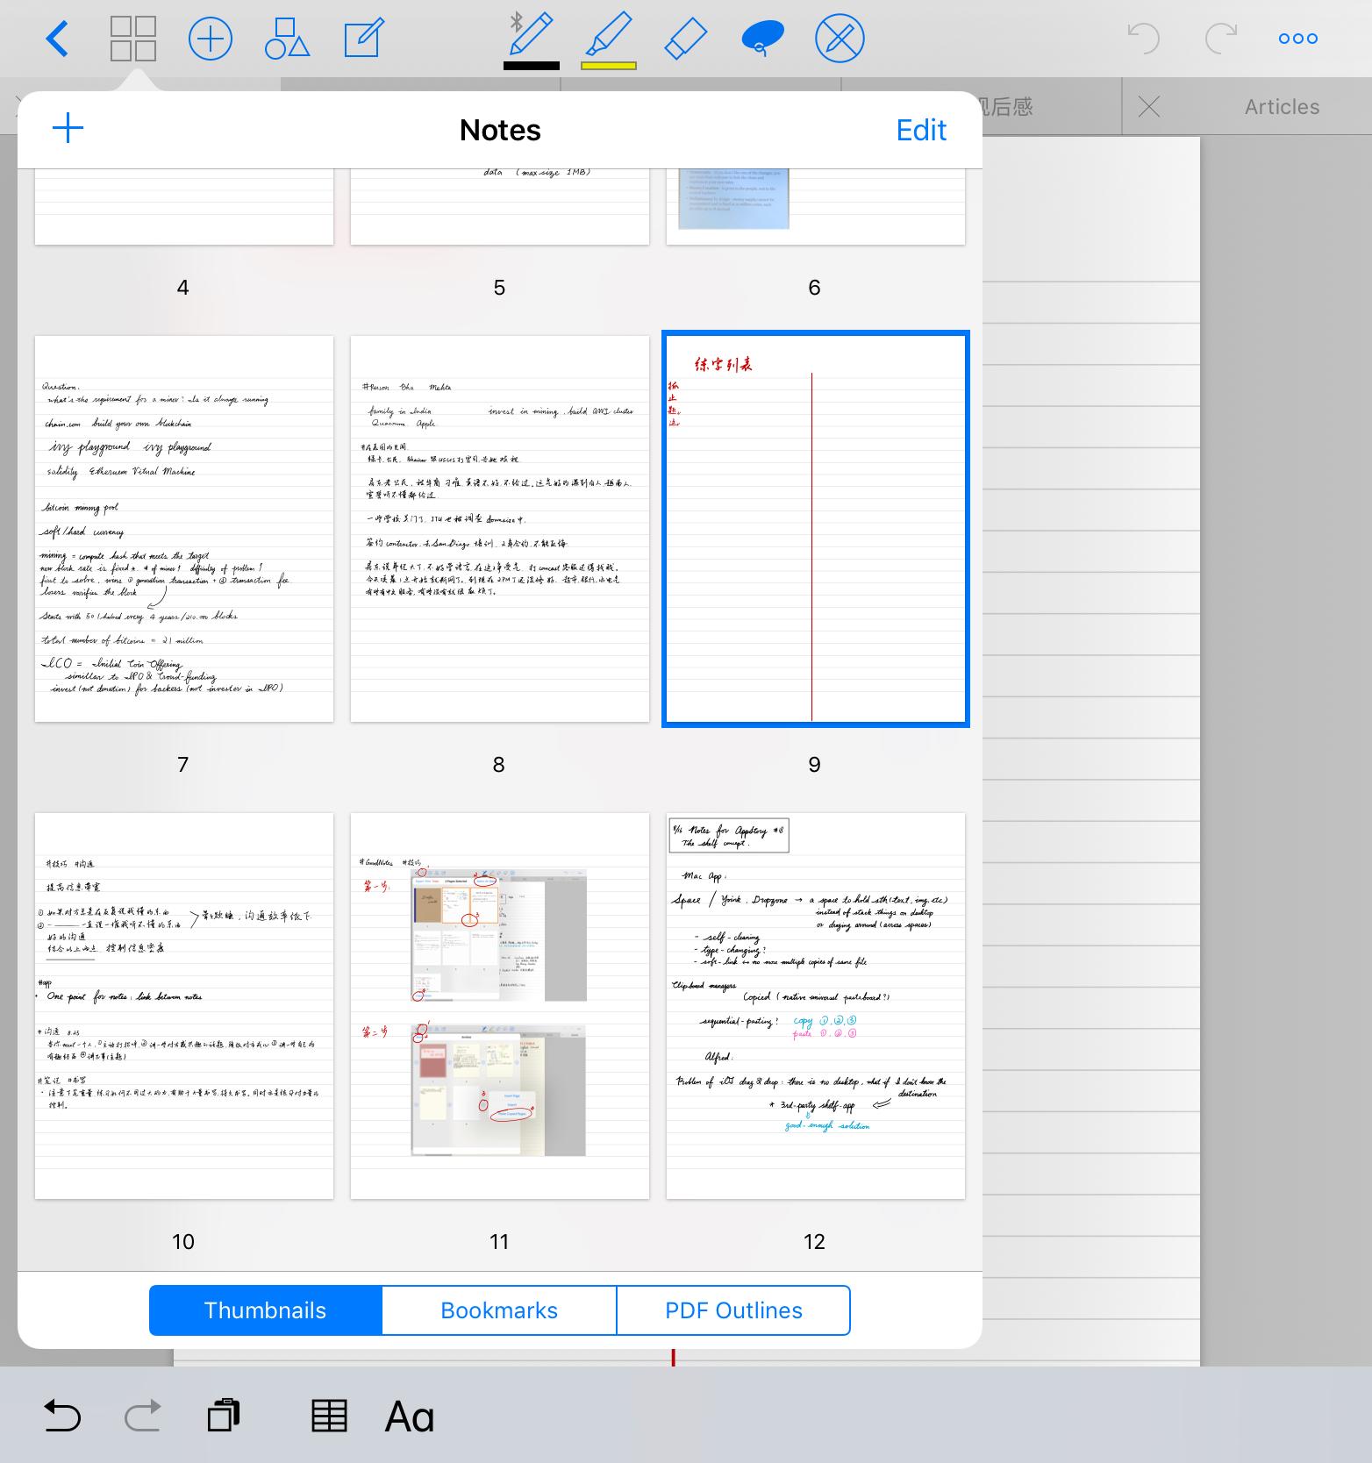Switch to the Bookmarks segment
This screenshot has height=1463, width=1372.
click(499, 1310)
